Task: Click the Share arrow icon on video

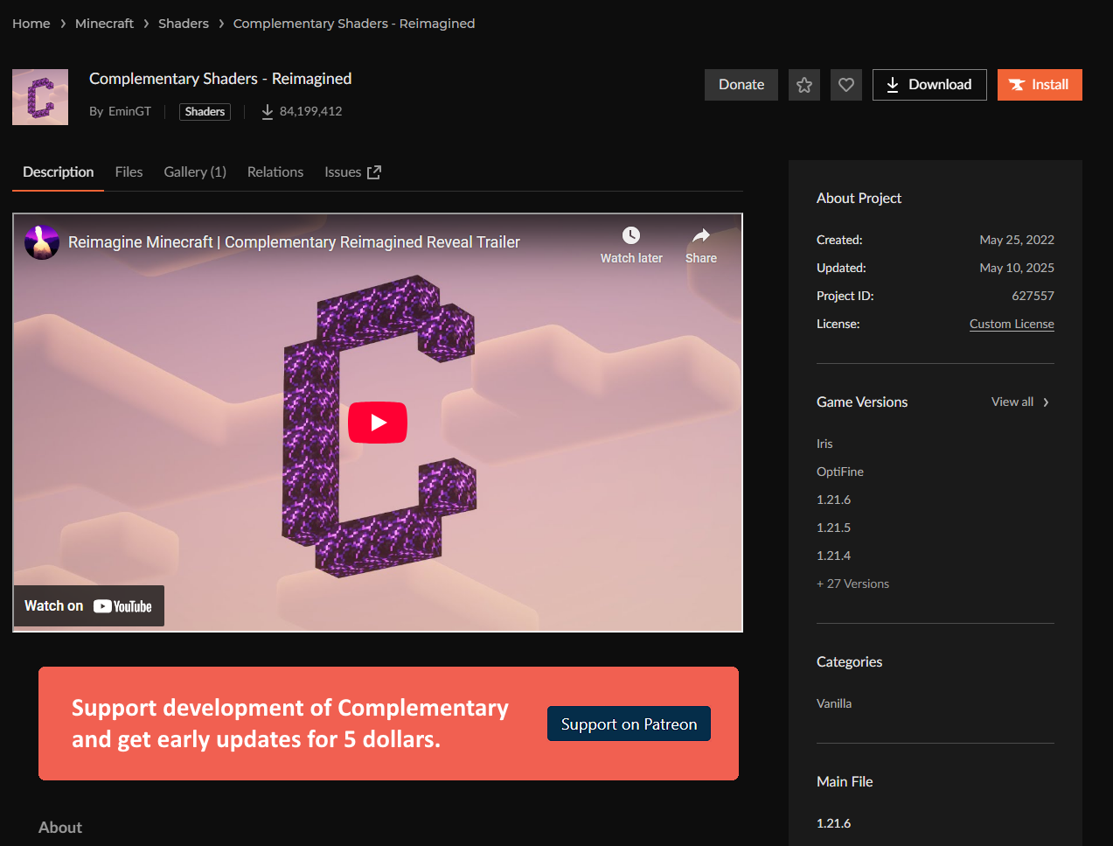Action: pos(701,235)
